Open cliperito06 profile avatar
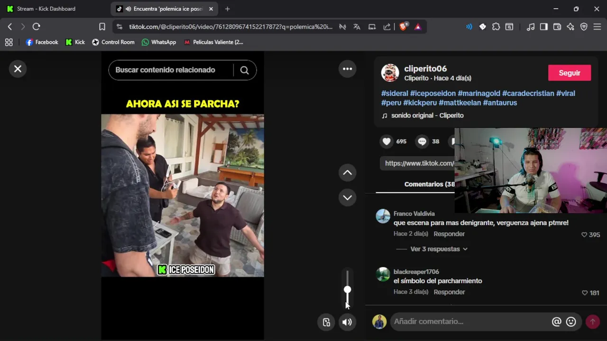607x341 pixels. (x=390, y=73)
